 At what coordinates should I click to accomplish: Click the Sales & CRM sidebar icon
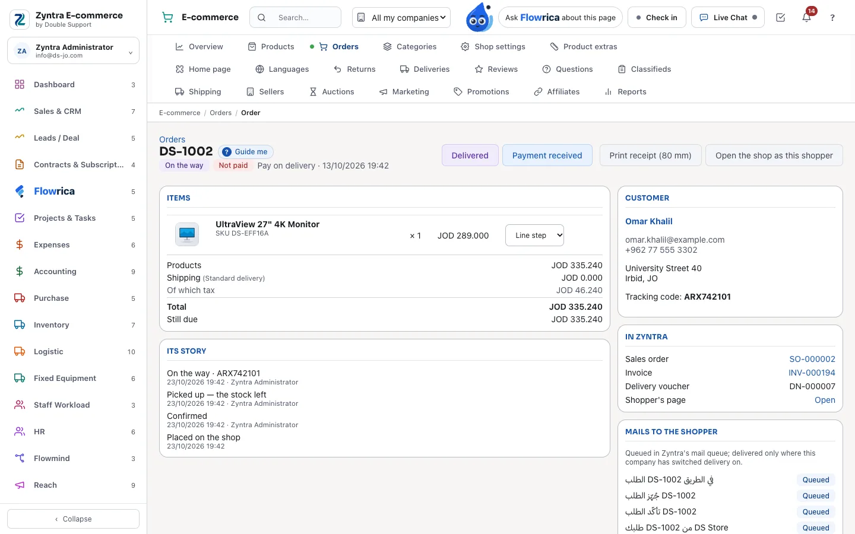[20, 111]
